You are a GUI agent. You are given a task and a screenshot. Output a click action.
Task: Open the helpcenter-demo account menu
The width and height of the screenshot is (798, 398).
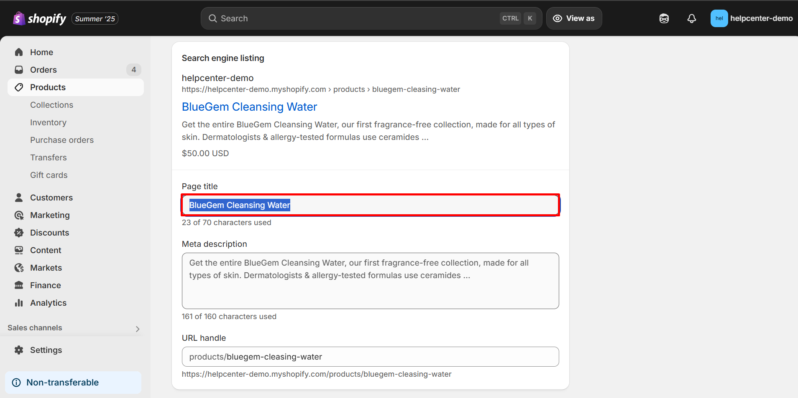[x=751, y=18]
